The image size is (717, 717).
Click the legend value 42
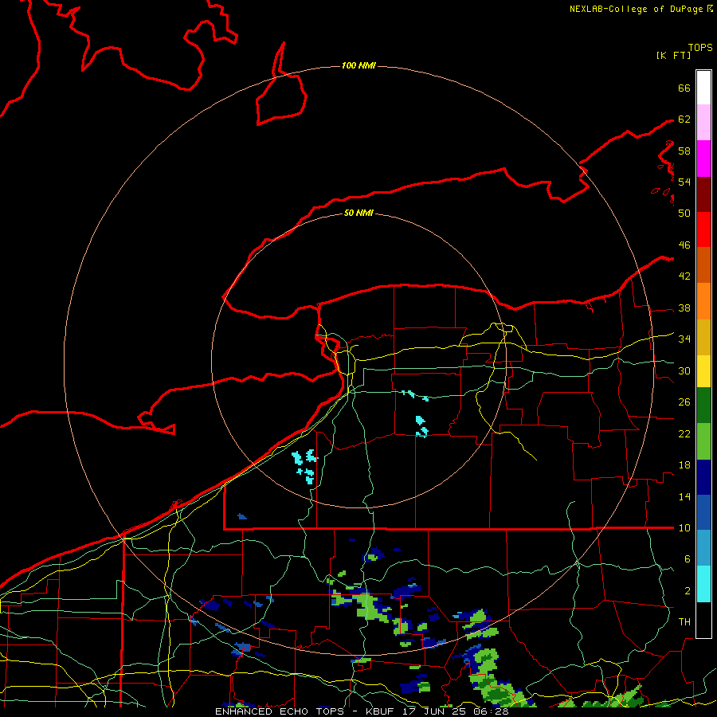[x=684, y=276]
